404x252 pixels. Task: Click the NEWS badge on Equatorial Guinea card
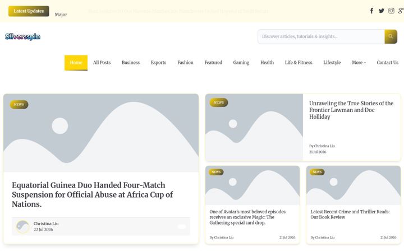point(19,104)
